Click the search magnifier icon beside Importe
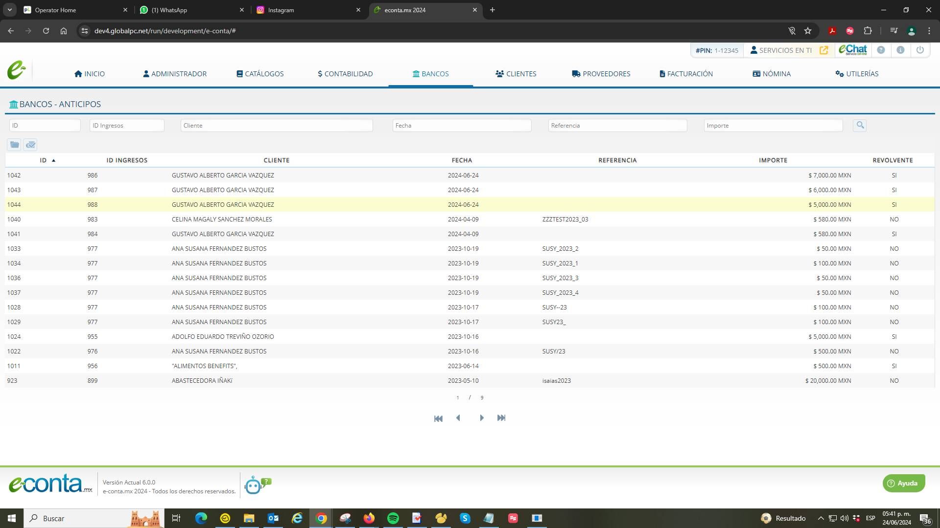The width and height of the screenshot is (940, 528). point(860,125)
